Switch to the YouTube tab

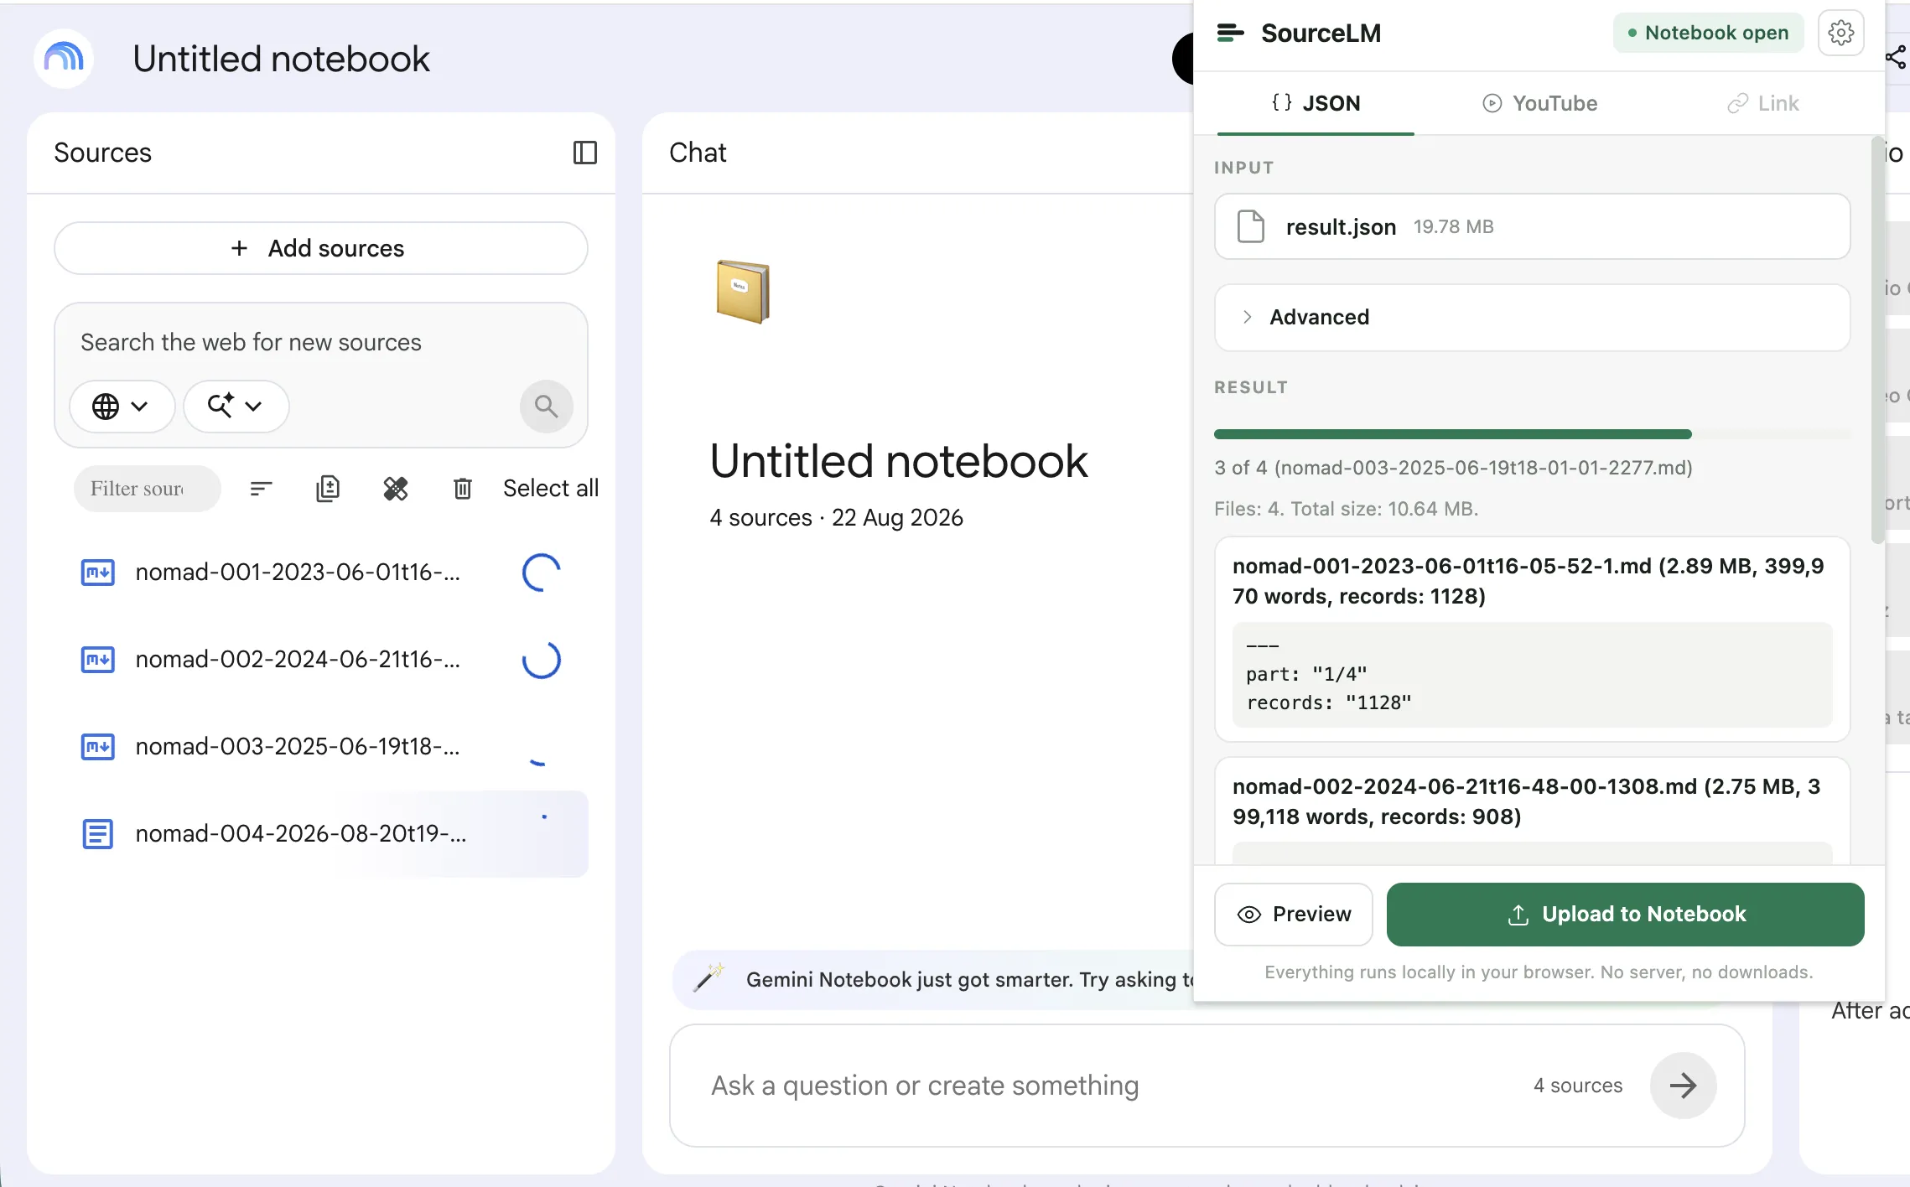coord(1539,103)
